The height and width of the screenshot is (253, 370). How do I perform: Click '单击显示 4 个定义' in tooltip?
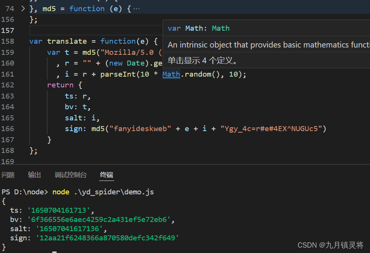click(202, 61)
